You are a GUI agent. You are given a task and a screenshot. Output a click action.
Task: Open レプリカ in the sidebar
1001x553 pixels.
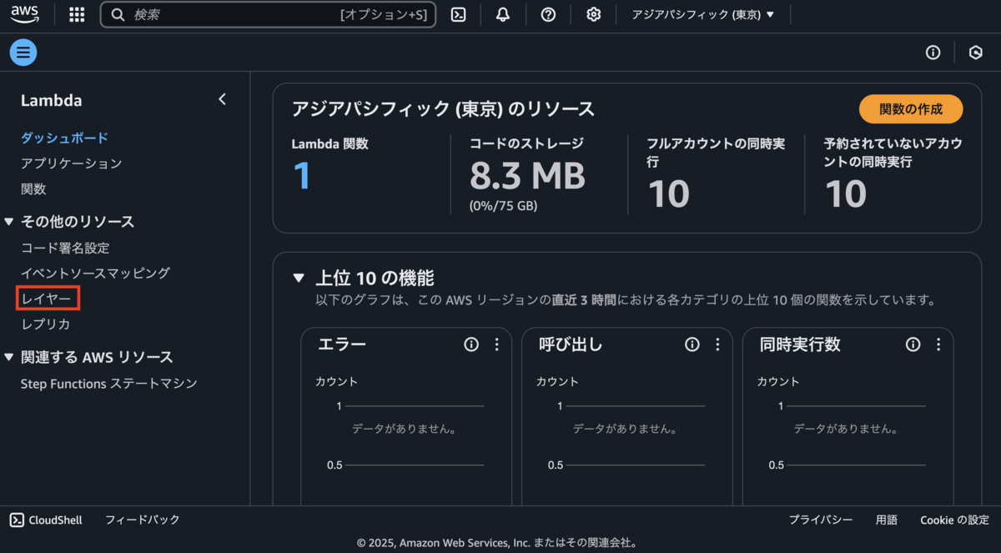tap(45, 324)
